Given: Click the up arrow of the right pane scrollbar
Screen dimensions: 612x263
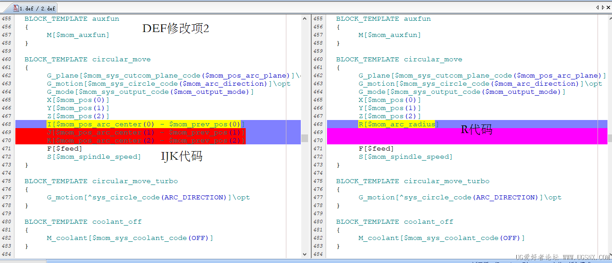Looking at the screenshot, I should tap(611, 18).
